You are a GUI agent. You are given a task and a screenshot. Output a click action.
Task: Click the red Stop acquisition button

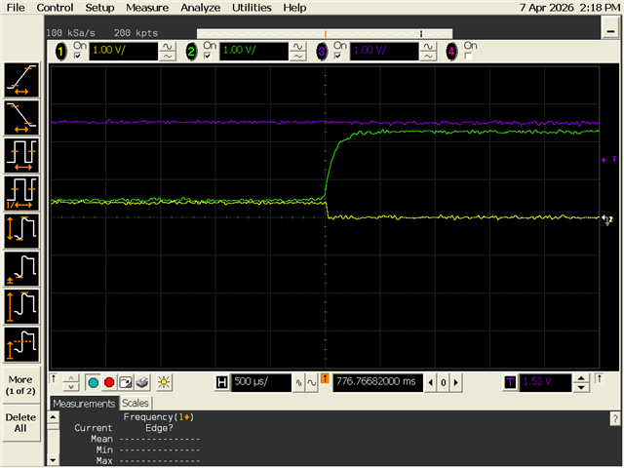pyautogui.click(x=109, y=382)
